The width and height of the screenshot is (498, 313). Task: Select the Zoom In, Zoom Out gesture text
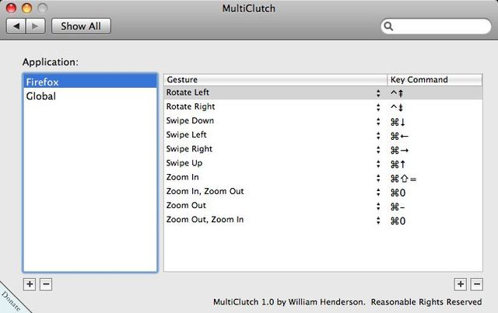205,191
